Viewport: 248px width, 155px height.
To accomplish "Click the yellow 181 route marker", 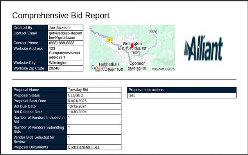I will point(109,40).
